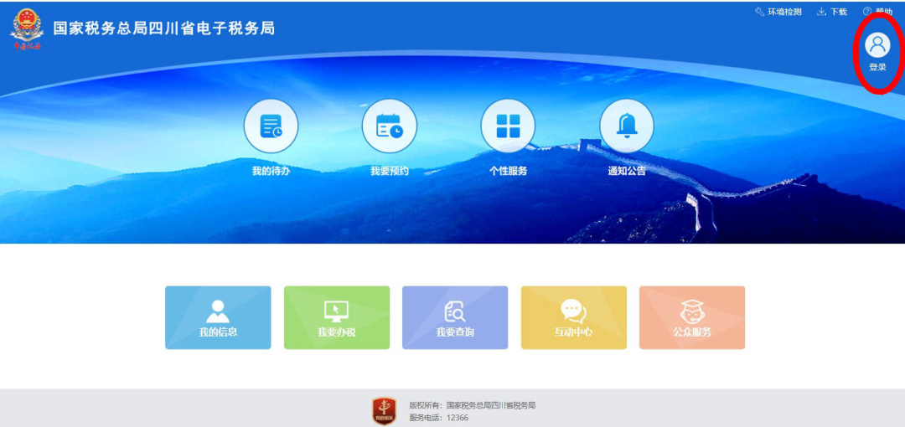Click 通知公告 label text

627,172
